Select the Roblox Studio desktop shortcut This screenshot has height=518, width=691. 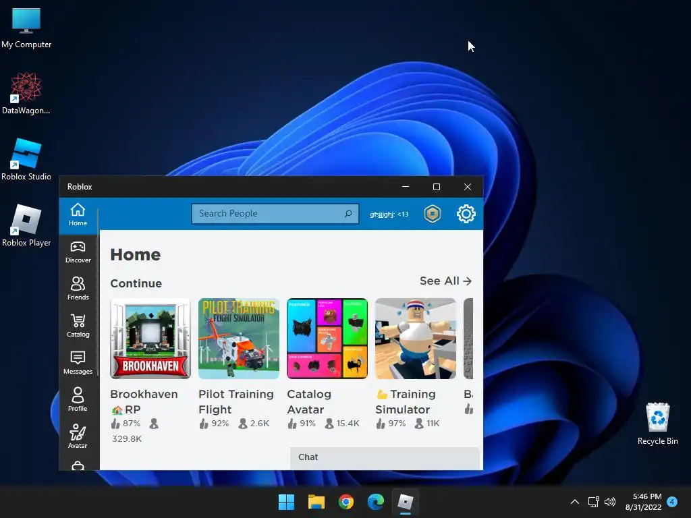tap(26, 159)
